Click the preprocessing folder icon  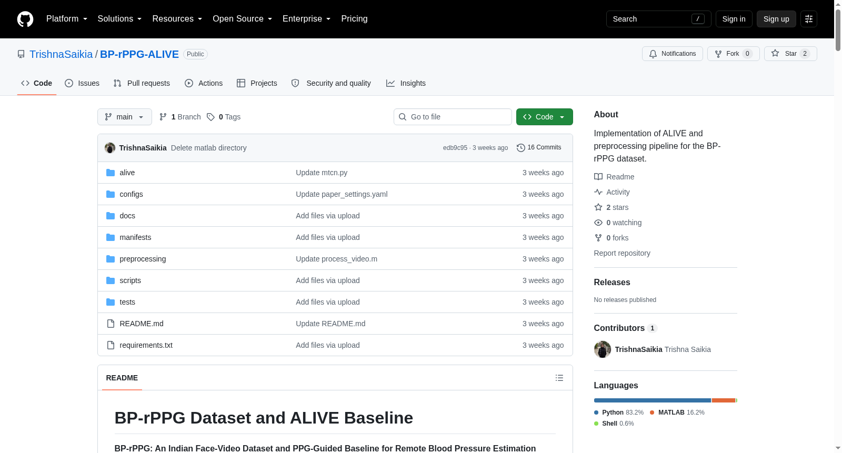click(111, 259)
